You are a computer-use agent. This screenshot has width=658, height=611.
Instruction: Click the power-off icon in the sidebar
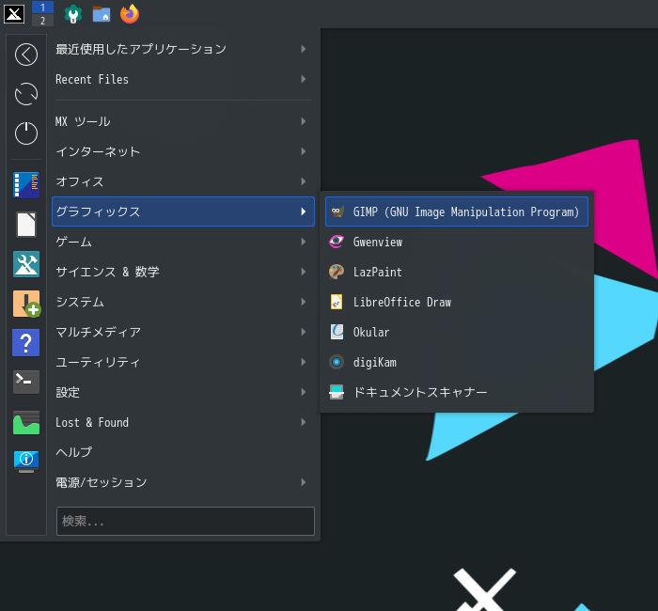coord(26,133)
